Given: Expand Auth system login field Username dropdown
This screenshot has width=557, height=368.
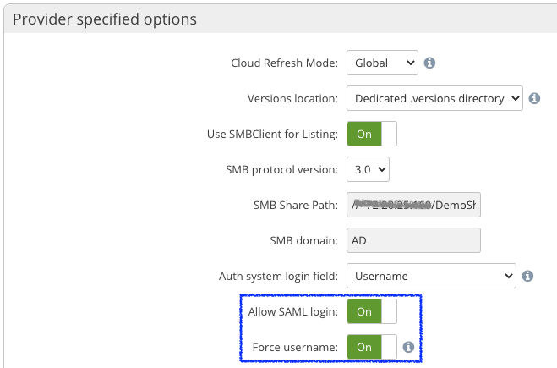Looking at the screenshot, I should pos(431,276).
